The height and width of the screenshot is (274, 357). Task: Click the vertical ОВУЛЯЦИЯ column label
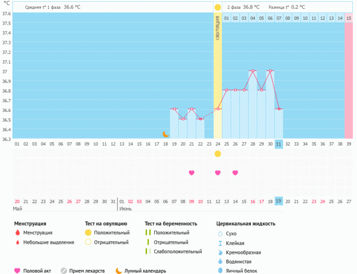[x=217, y=28]
